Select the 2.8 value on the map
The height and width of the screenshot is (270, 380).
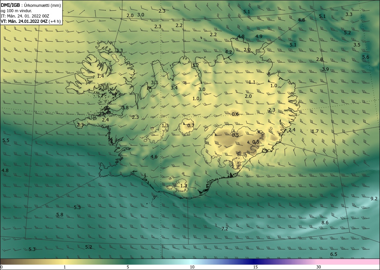320,59
